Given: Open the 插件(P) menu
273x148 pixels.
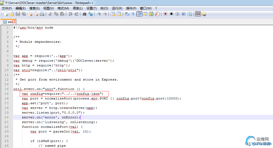Looking at the screenshot, I should (131, 8).
